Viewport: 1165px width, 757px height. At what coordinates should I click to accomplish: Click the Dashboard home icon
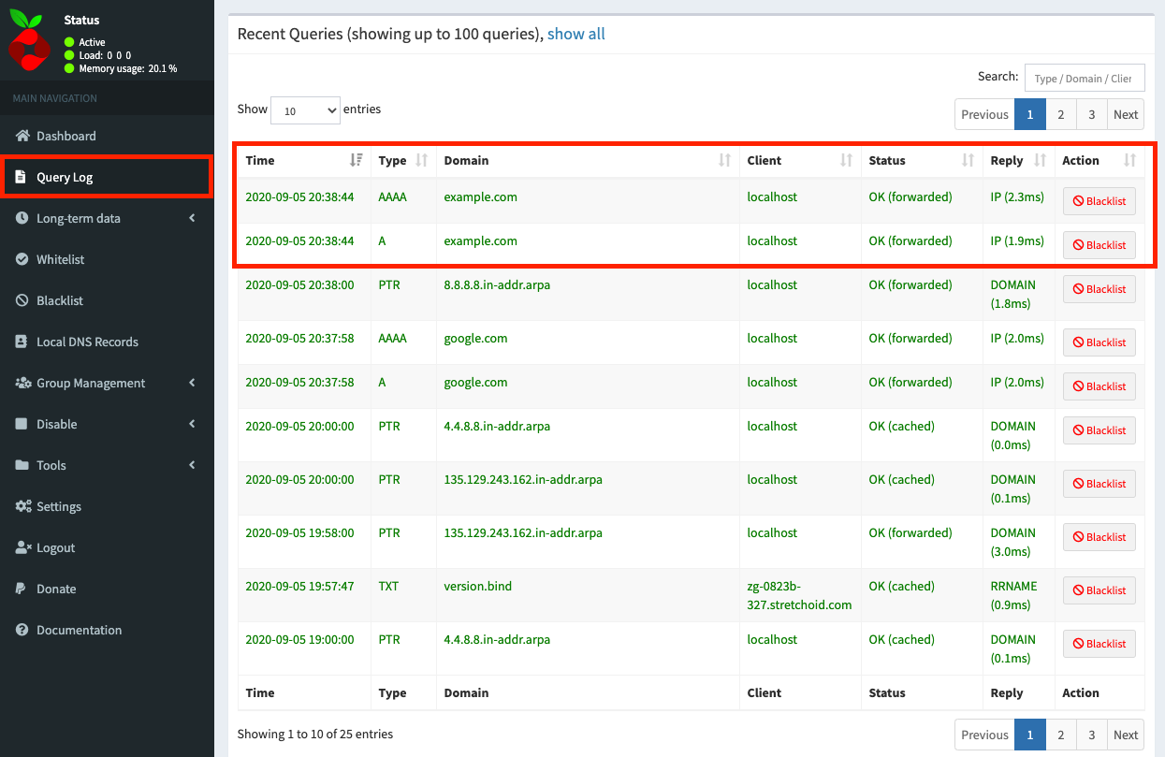point(22,136)
